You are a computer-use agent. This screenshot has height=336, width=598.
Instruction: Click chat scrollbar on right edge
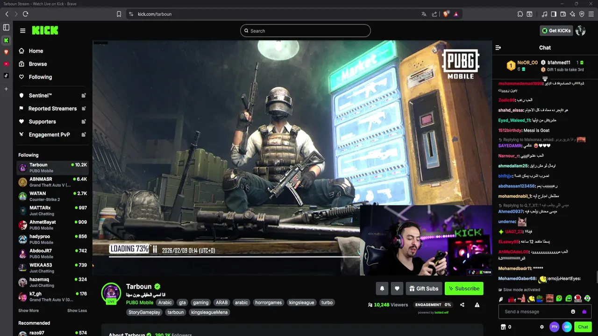coord(597,278)
